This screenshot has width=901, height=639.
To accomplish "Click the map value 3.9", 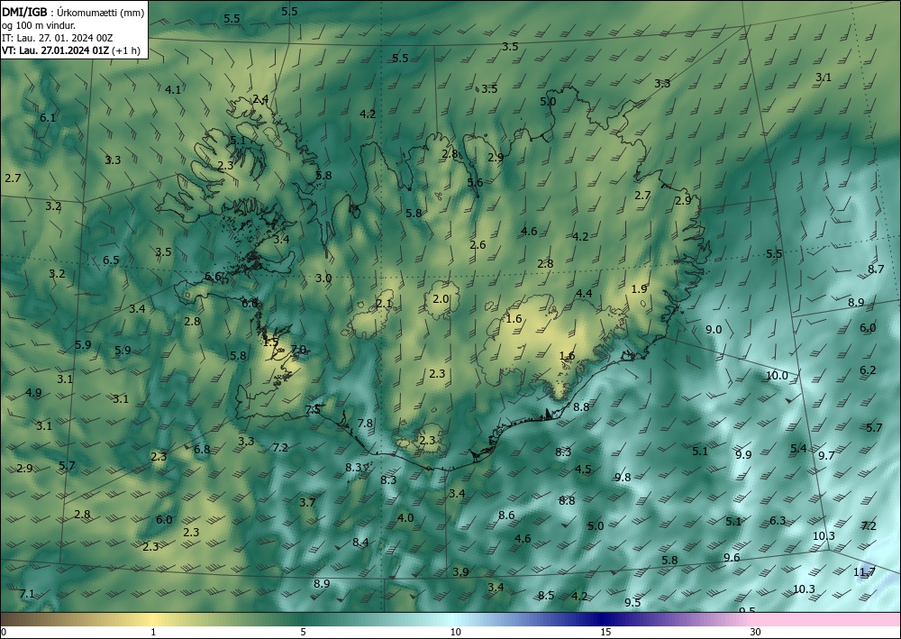I will pyautogui.click(x=460, y=572).
